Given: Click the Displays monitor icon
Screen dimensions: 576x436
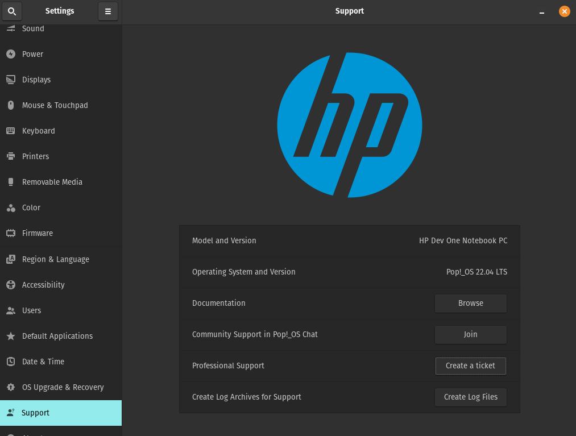Looking at the screenshot, I should pyautogui.click(x=11, y=80).
